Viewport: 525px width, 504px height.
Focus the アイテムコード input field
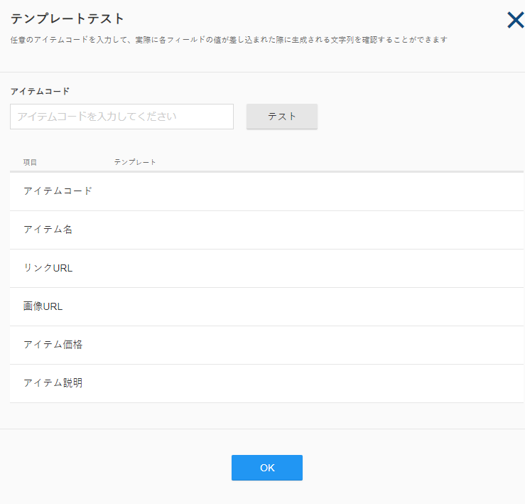click(x=122, y=117)
